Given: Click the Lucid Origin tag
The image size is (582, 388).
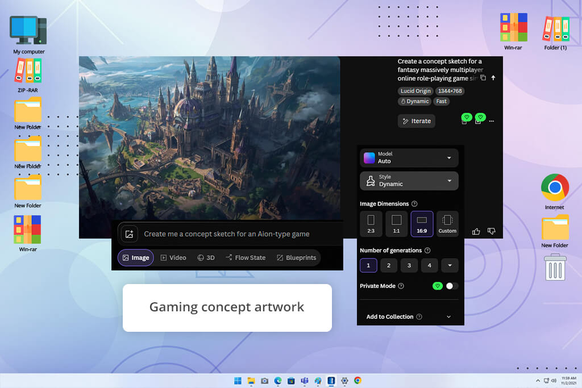Looking at the screenshot, I should (415, 91).
